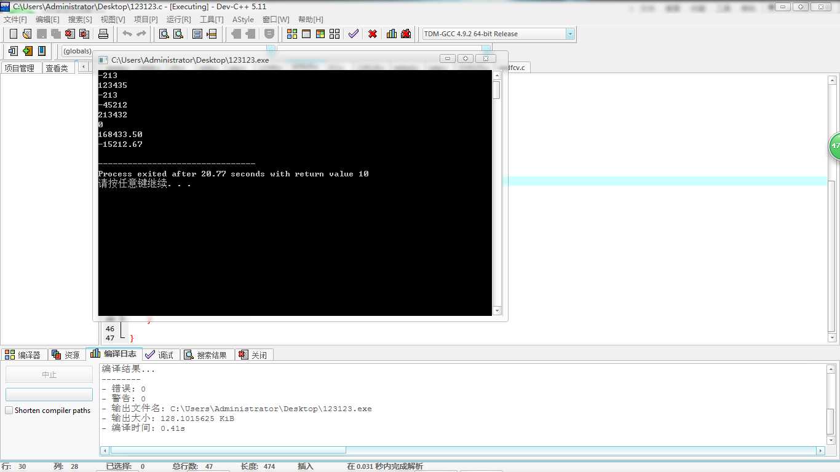
Task: Switch to the 编译器 bottom tab
Action: tap(23, 355)
